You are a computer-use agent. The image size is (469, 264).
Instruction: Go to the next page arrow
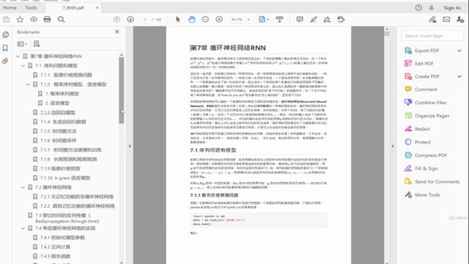pyautogui.click(x=130, y=20)
